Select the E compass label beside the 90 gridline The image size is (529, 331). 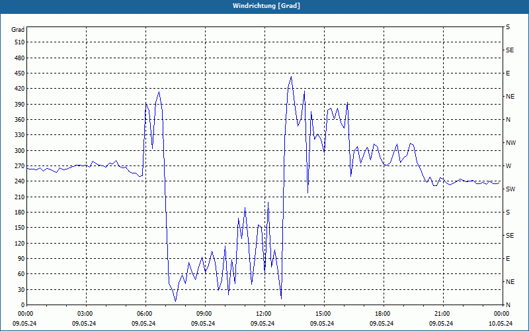click(508, 259)
